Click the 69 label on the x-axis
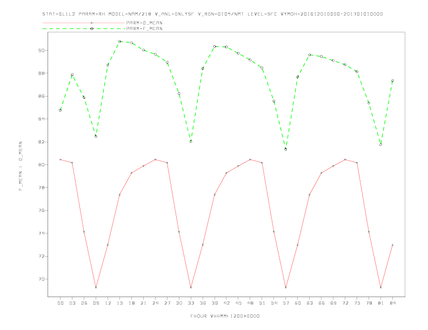 click(x=333, y=303)
